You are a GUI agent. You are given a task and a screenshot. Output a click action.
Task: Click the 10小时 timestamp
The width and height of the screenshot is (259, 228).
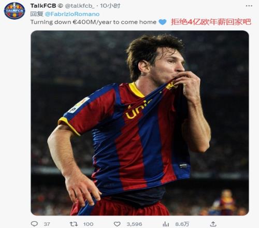click(x=110, y=6)
